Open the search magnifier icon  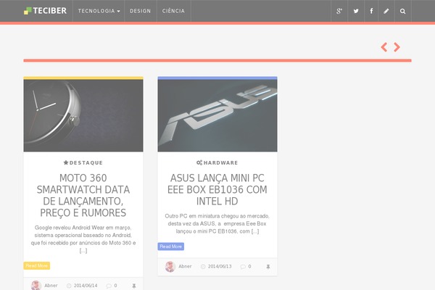pos(402,11)
